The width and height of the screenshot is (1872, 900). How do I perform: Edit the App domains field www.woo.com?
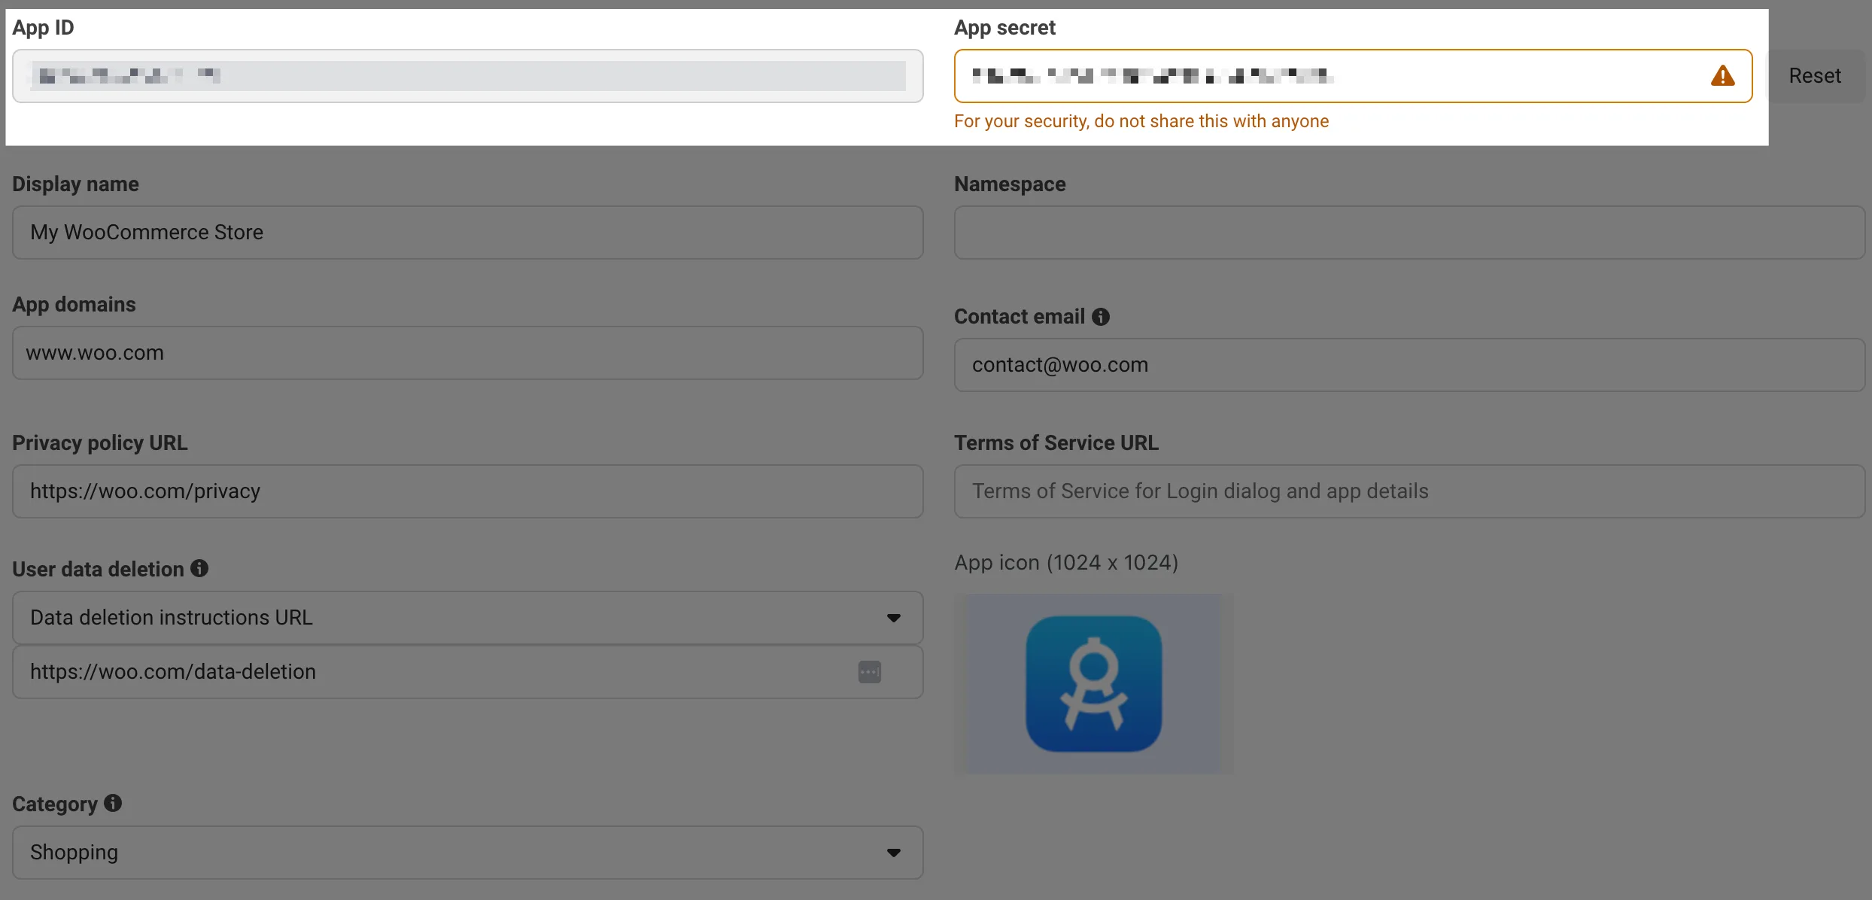[x=468, y=353]
